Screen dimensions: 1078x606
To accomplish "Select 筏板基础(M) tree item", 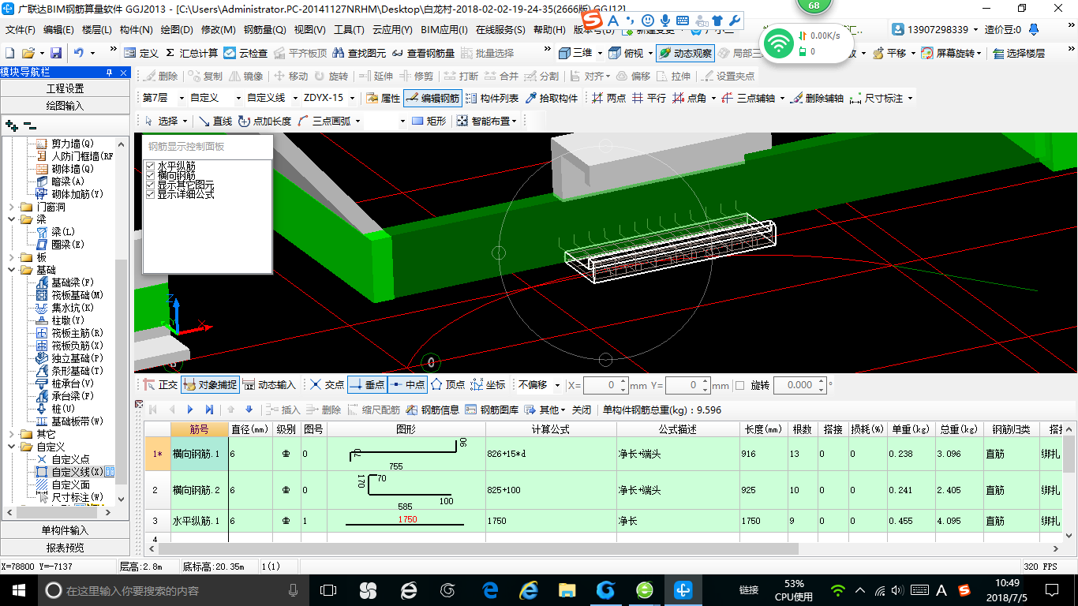I will [x=71, y=295].
